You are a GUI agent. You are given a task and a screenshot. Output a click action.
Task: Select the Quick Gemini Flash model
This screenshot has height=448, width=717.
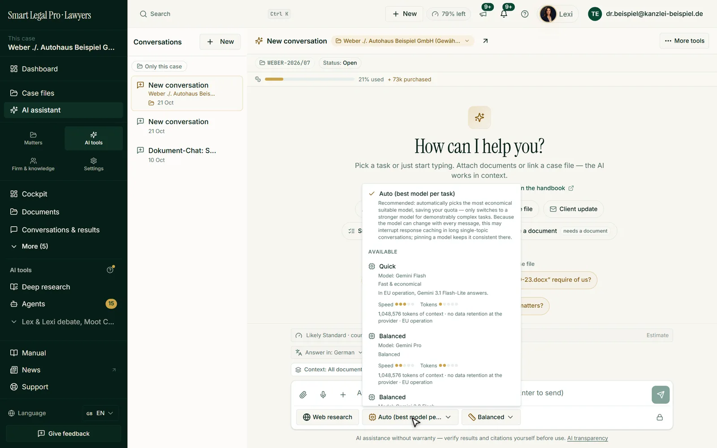coord(441,293)
